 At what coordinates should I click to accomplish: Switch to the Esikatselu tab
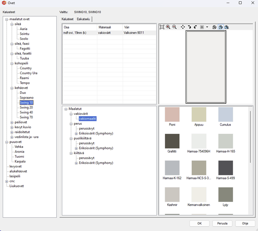click(83, 19)
